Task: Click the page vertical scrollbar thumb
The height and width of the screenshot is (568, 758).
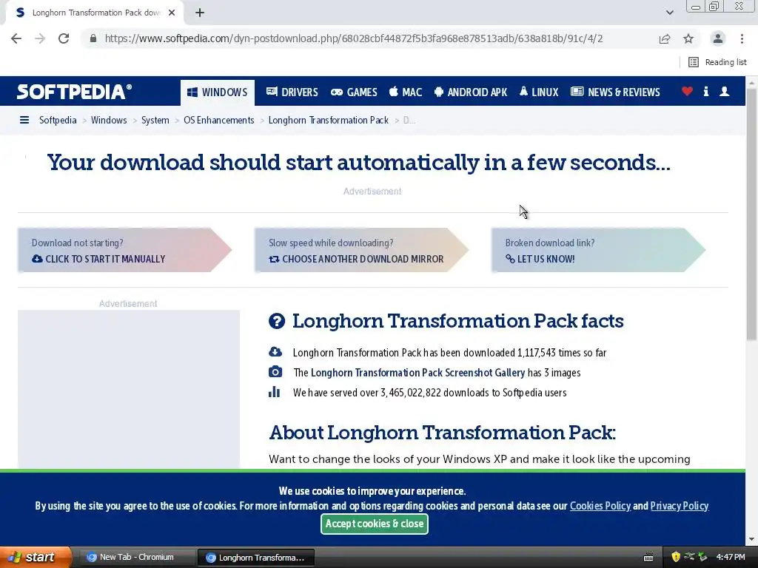Action: 751,214
